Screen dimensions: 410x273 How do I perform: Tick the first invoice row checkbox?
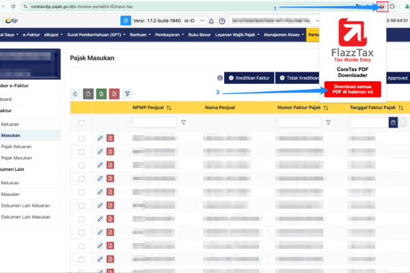[x=81, y=139]
